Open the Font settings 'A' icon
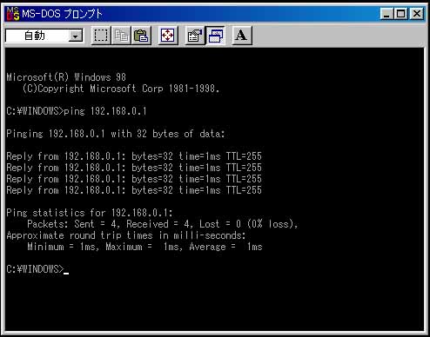Screen dimensions: 430x337 coord(241,36)
